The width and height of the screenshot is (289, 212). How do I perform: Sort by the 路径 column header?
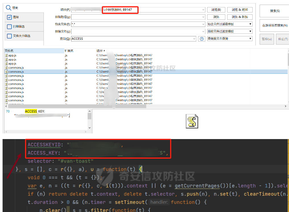[x=173, y=51]
